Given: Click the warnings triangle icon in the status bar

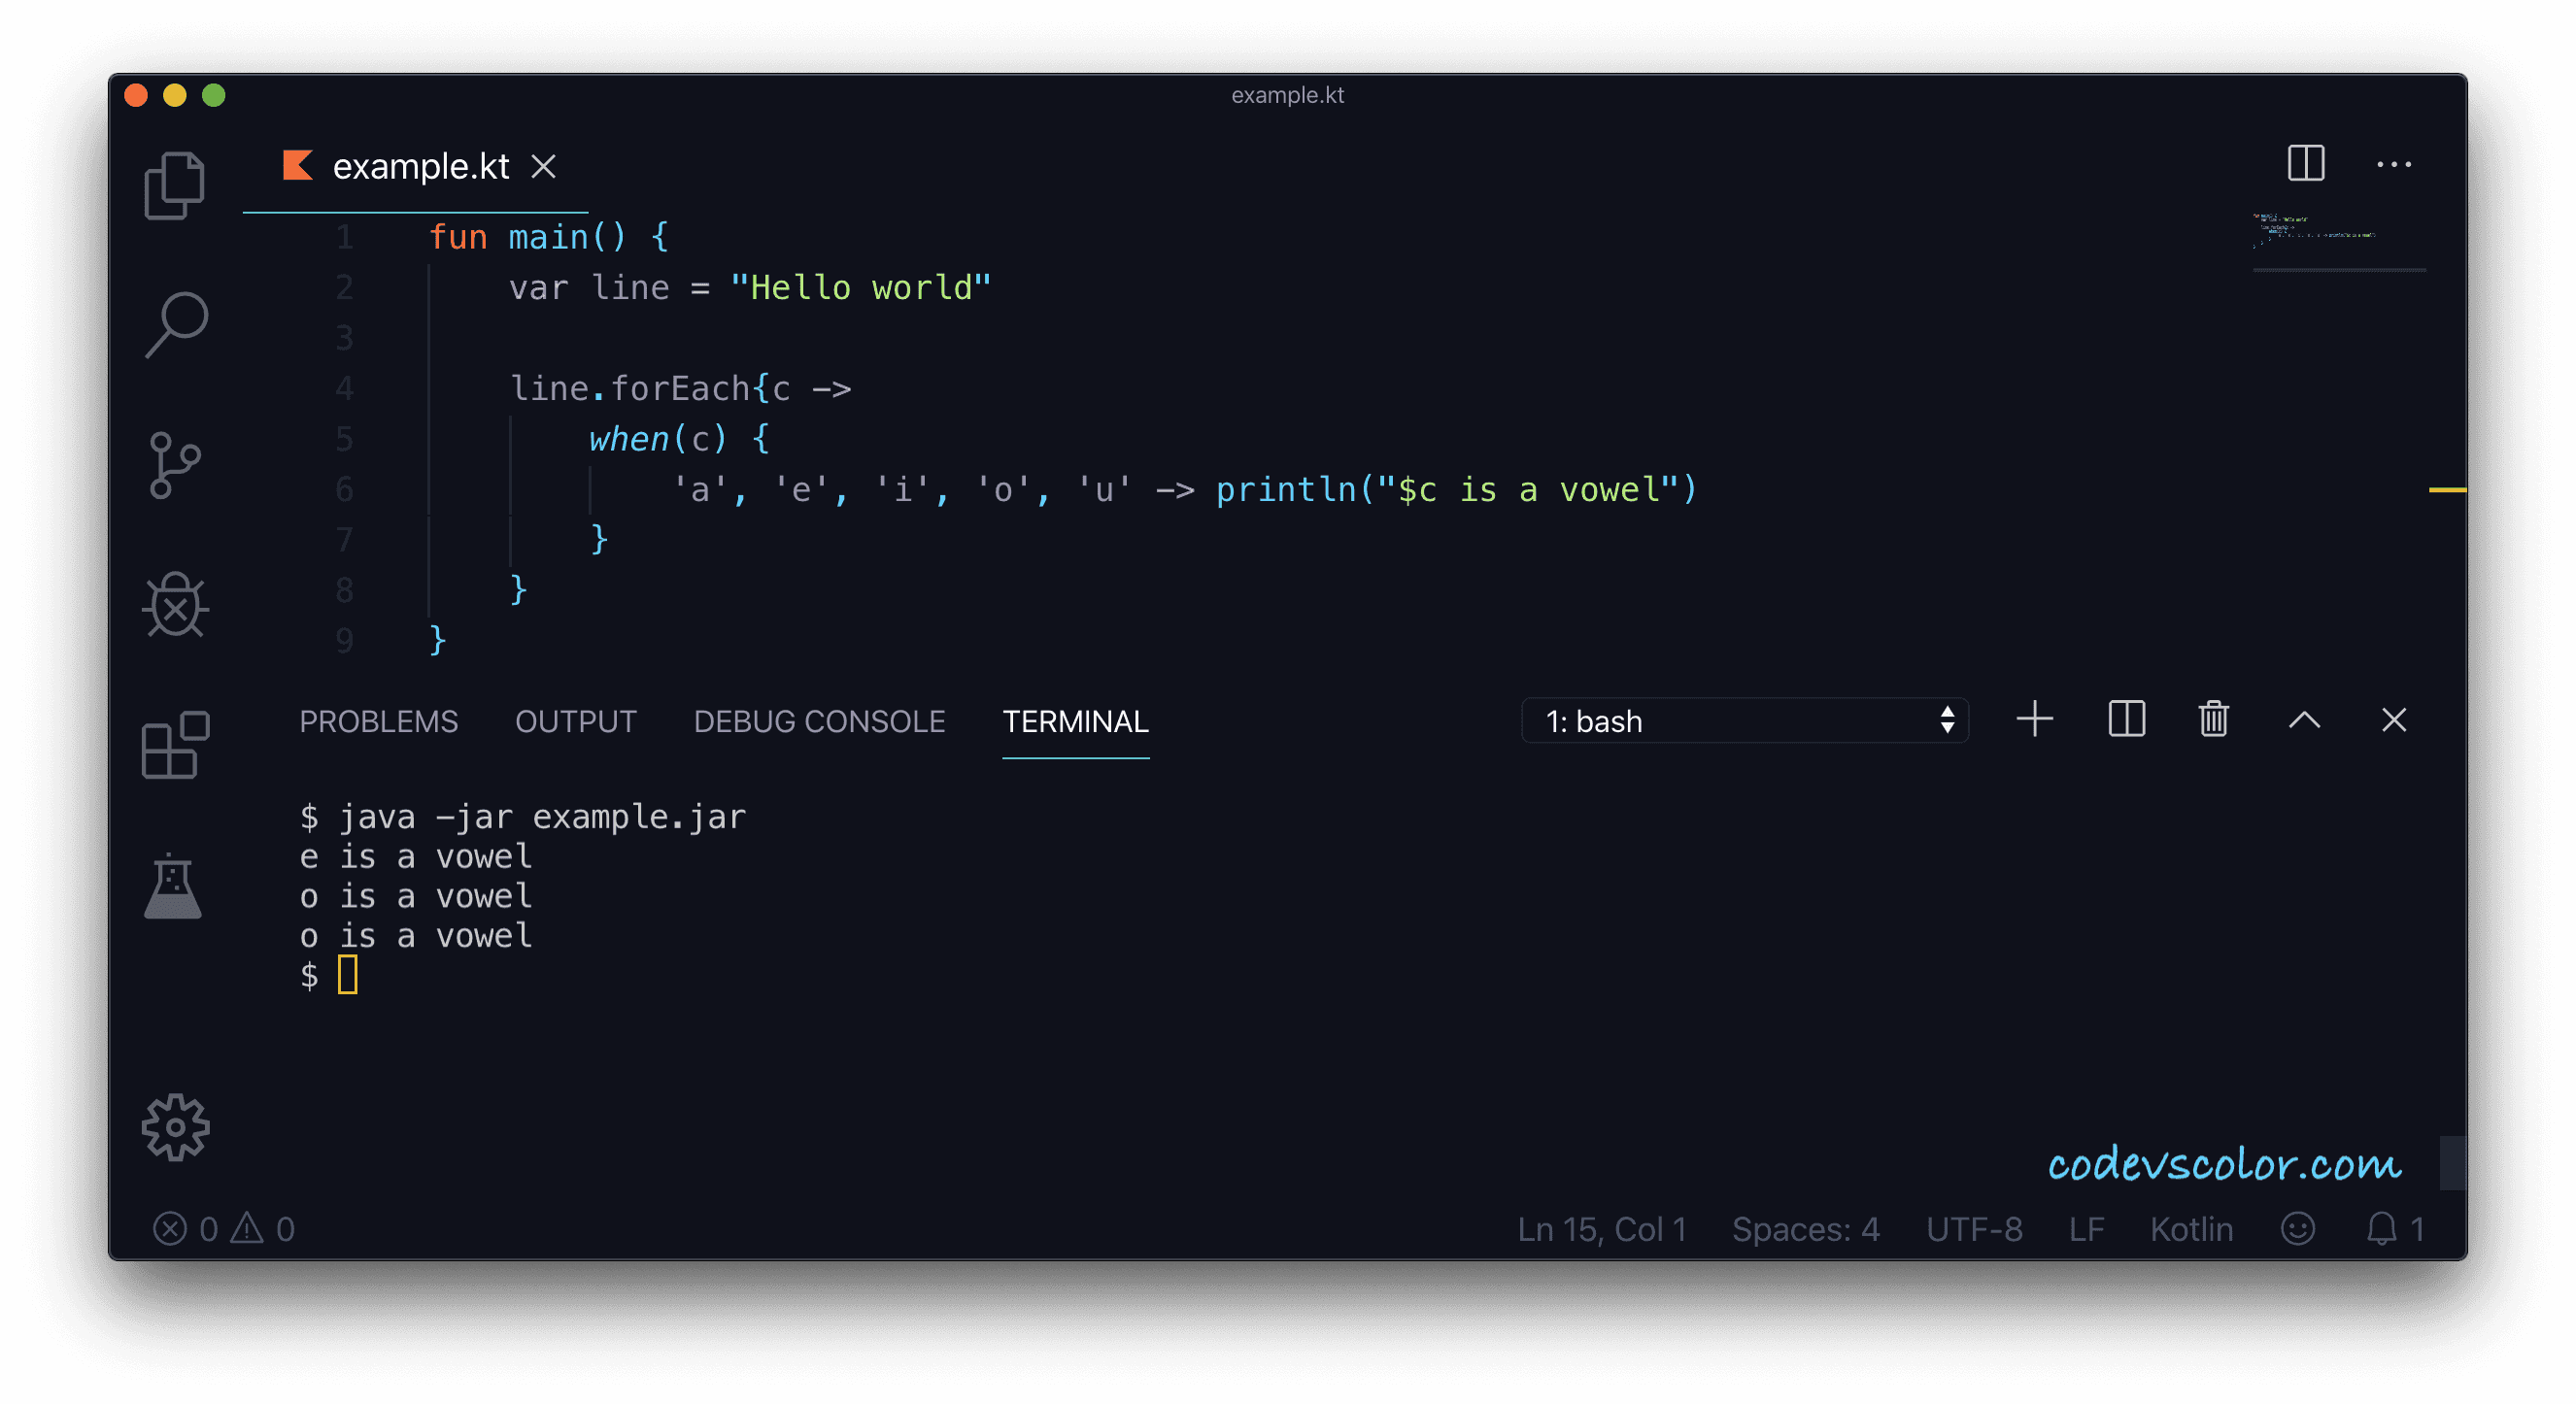Looking at the screenshot, I should click(x=246, y=1227).
